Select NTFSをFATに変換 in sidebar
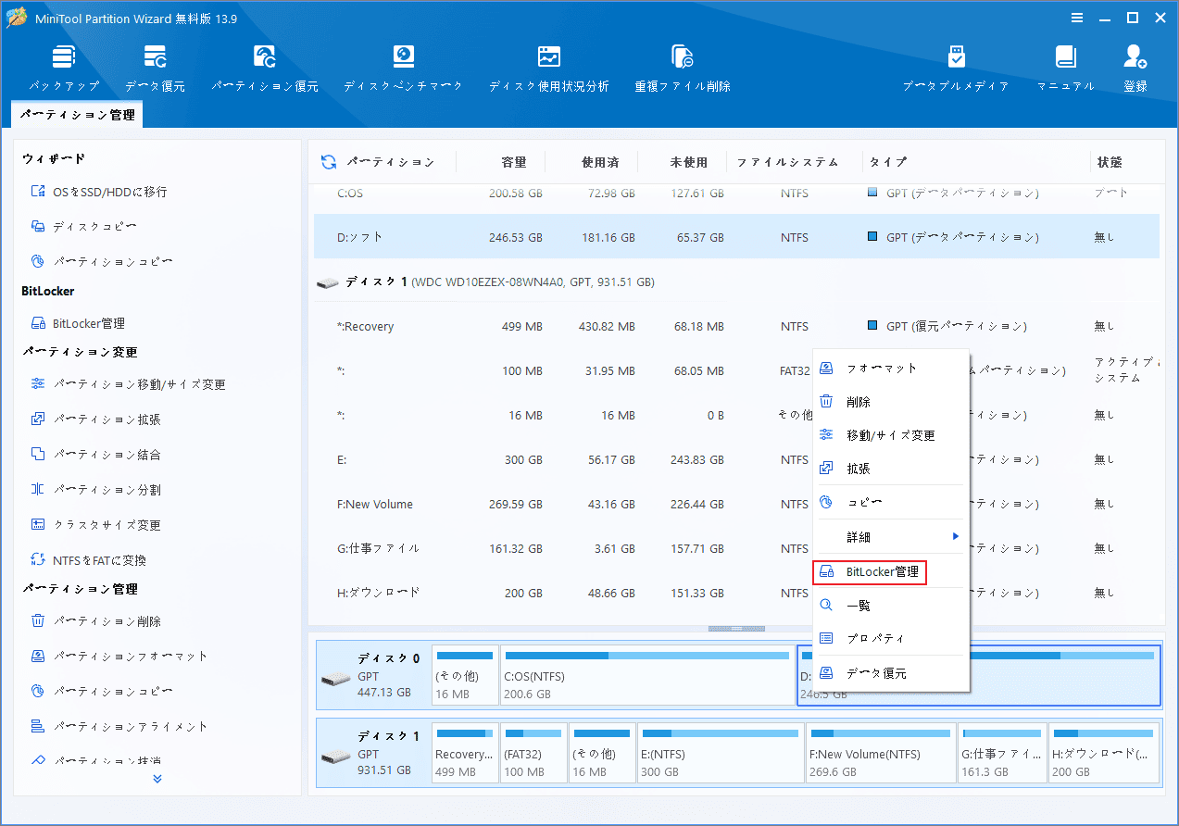1179x826 pixels. pos(88,560)
